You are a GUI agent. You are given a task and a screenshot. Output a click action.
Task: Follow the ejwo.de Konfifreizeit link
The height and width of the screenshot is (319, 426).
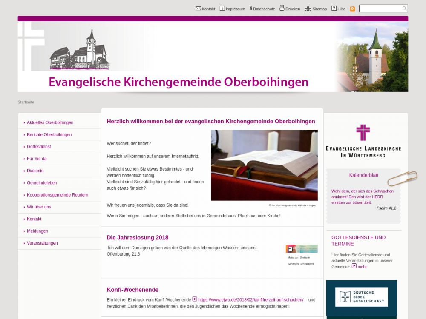250,299
